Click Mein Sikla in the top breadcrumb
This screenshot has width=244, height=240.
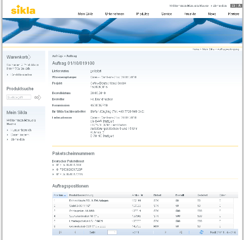(208, 49)
